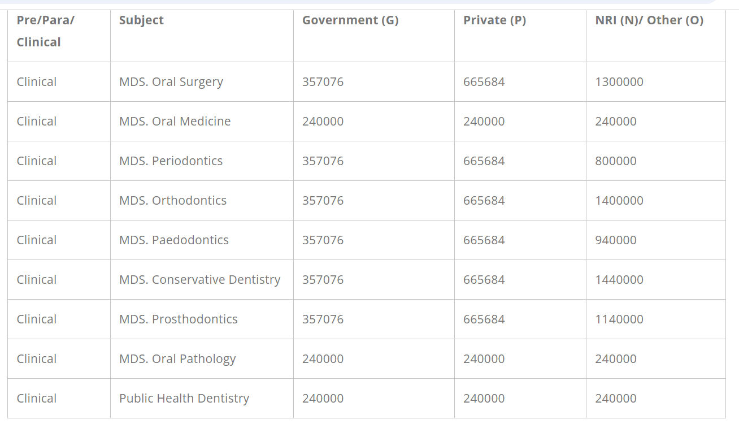The height and width of the screenshot is (428, 739).
Task: Select the MDS. Oral Medicine cell
Action: point(175,122)
